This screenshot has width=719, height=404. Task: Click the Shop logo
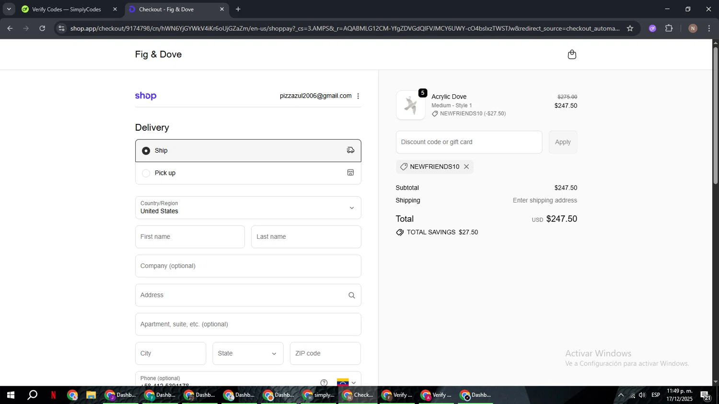pyautogui.click(x=146, y=96)
